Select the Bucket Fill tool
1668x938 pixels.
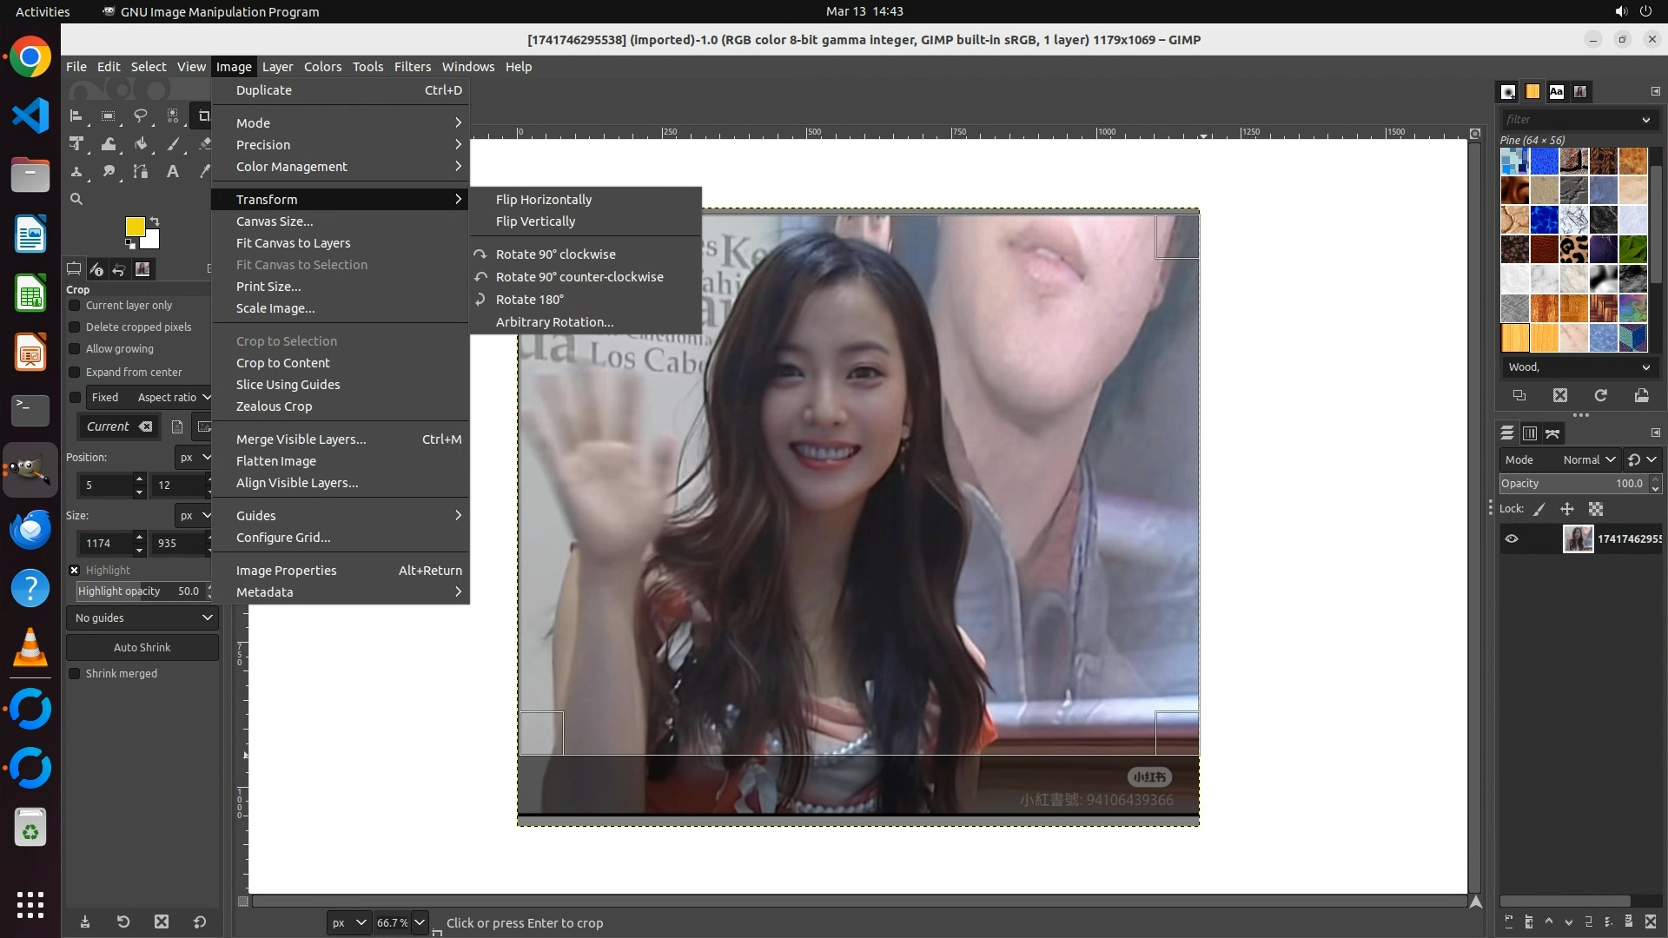click(141, 144)
